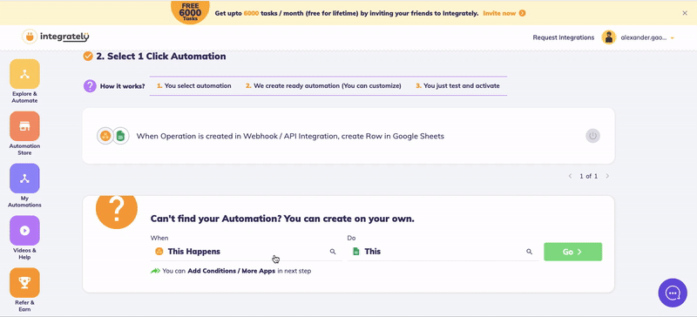The height and width of the screenshot is (317, 697).
Task: Click the Webhook icon in When field
Action: (x=159, y=252)
